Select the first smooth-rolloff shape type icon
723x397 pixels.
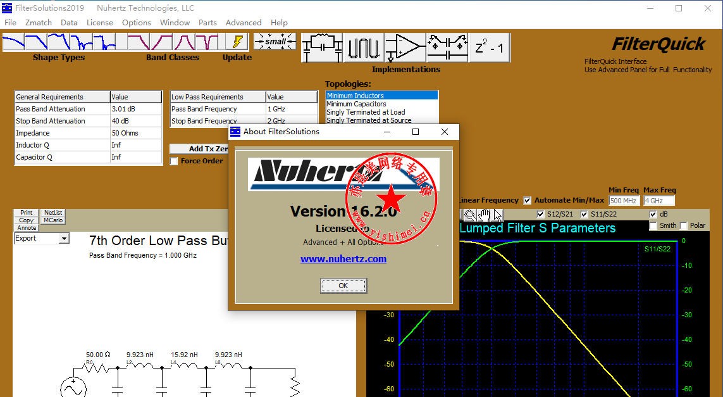click(14, 42)
